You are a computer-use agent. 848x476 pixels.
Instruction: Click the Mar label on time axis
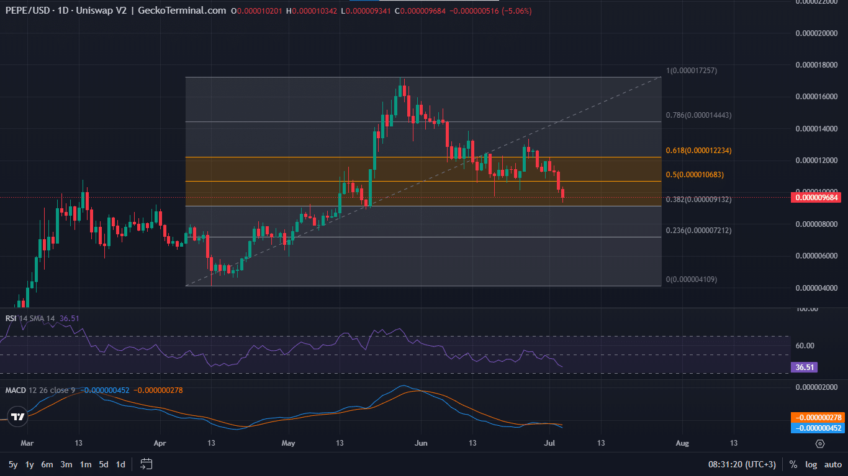click(x=26, y=443)
